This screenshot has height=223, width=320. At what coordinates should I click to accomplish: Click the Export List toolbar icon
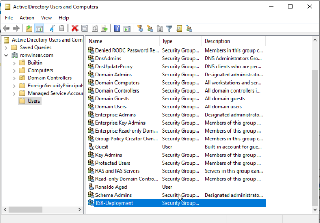104,28
